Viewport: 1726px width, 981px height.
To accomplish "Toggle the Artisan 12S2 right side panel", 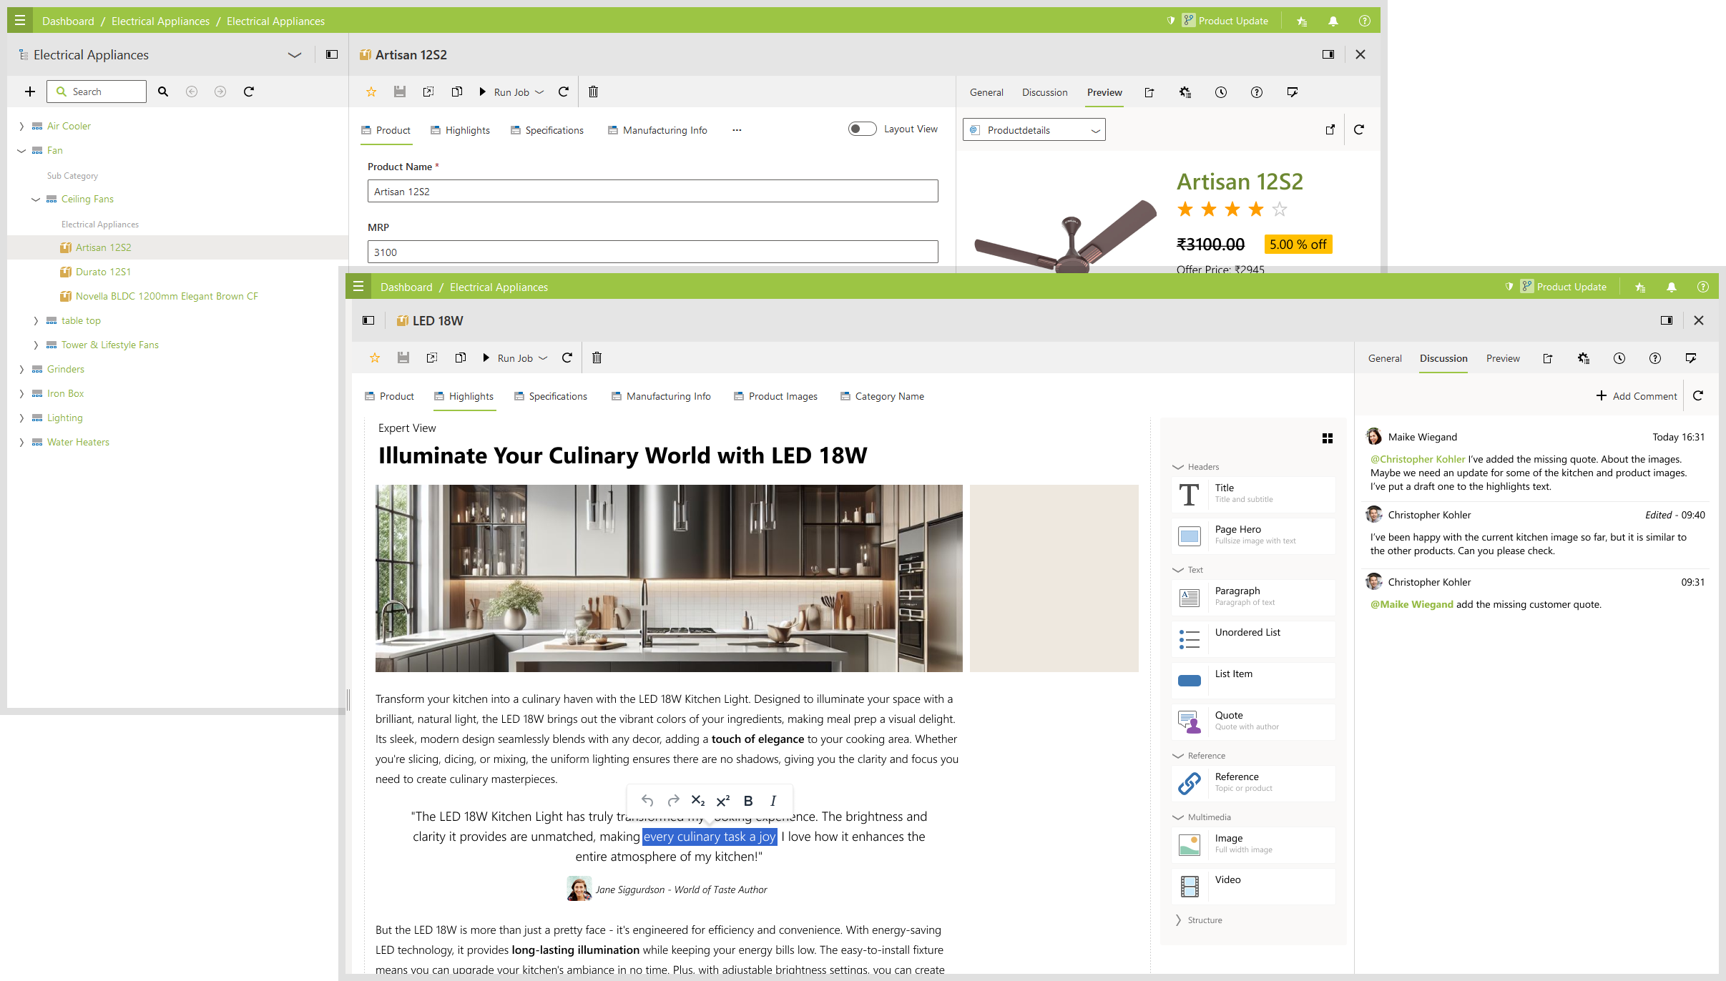I will click(1328, 54).
